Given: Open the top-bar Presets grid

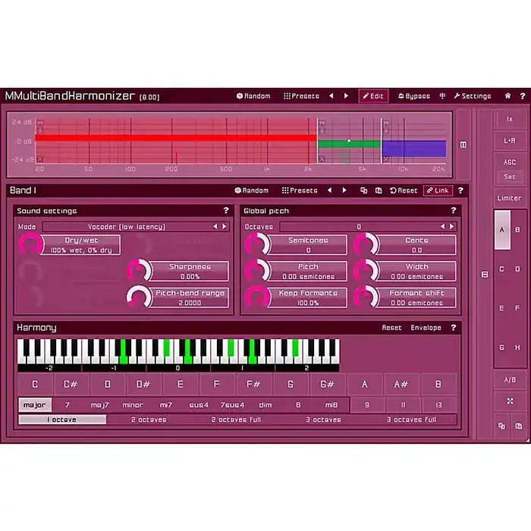Looking at the screenshot, I should pyautogui.click(x=301, y=96).
